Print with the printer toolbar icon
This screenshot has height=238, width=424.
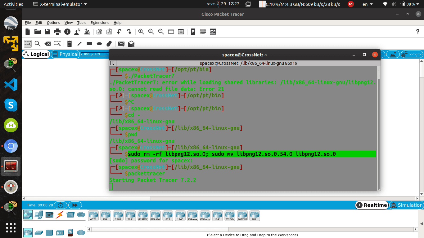[57, 32]
